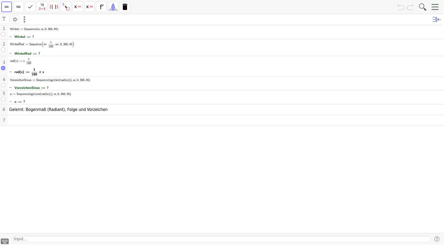The height and width of the screenshot is (245, 444).
Task: Click the WinkelRad Sequence input expression
Action: [42, 44]
